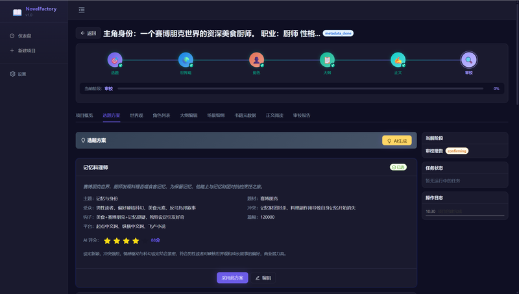The image size is (519, 294).
Task: Click the stage progress bar
Action: pyautogui.click(x=300, y=89)
